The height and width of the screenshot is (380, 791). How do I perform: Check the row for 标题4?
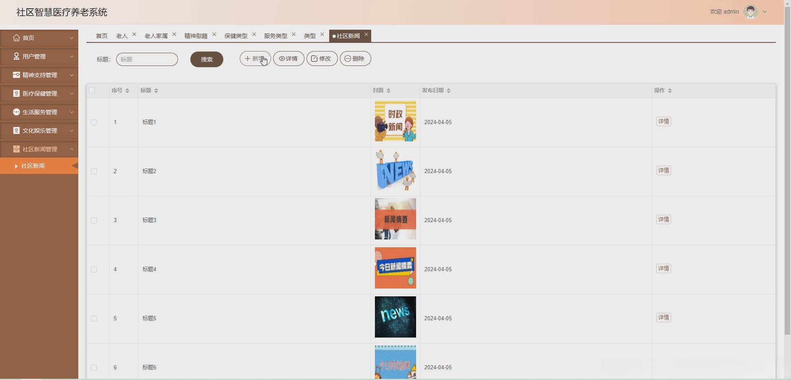94,269
